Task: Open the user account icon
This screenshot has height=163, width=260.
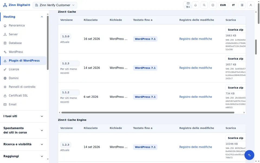Action: coord(251,5)
